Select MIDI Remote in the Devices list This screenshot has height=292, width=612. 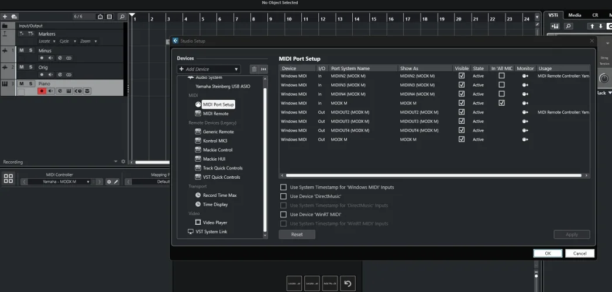pyautogui.click(x=215, y=114)
